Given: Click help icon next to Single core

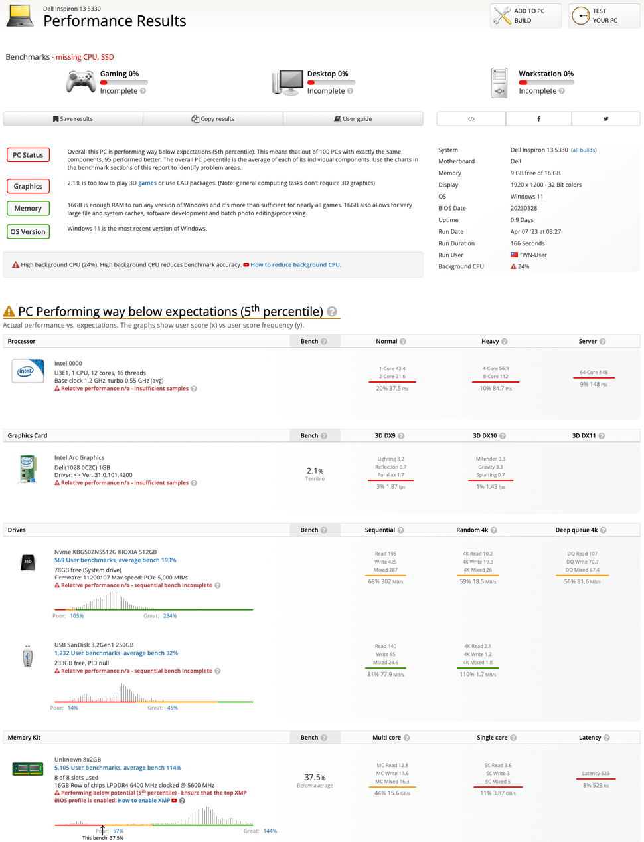Looking at the screenshot, I should tap(513, 738).
